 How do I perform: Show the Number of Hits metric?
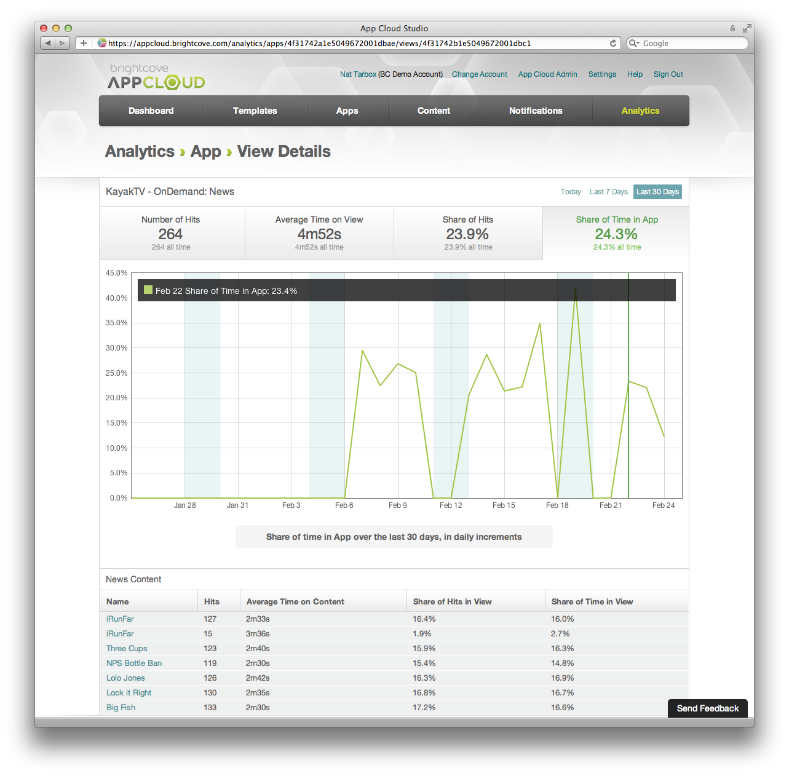[172, 233]
